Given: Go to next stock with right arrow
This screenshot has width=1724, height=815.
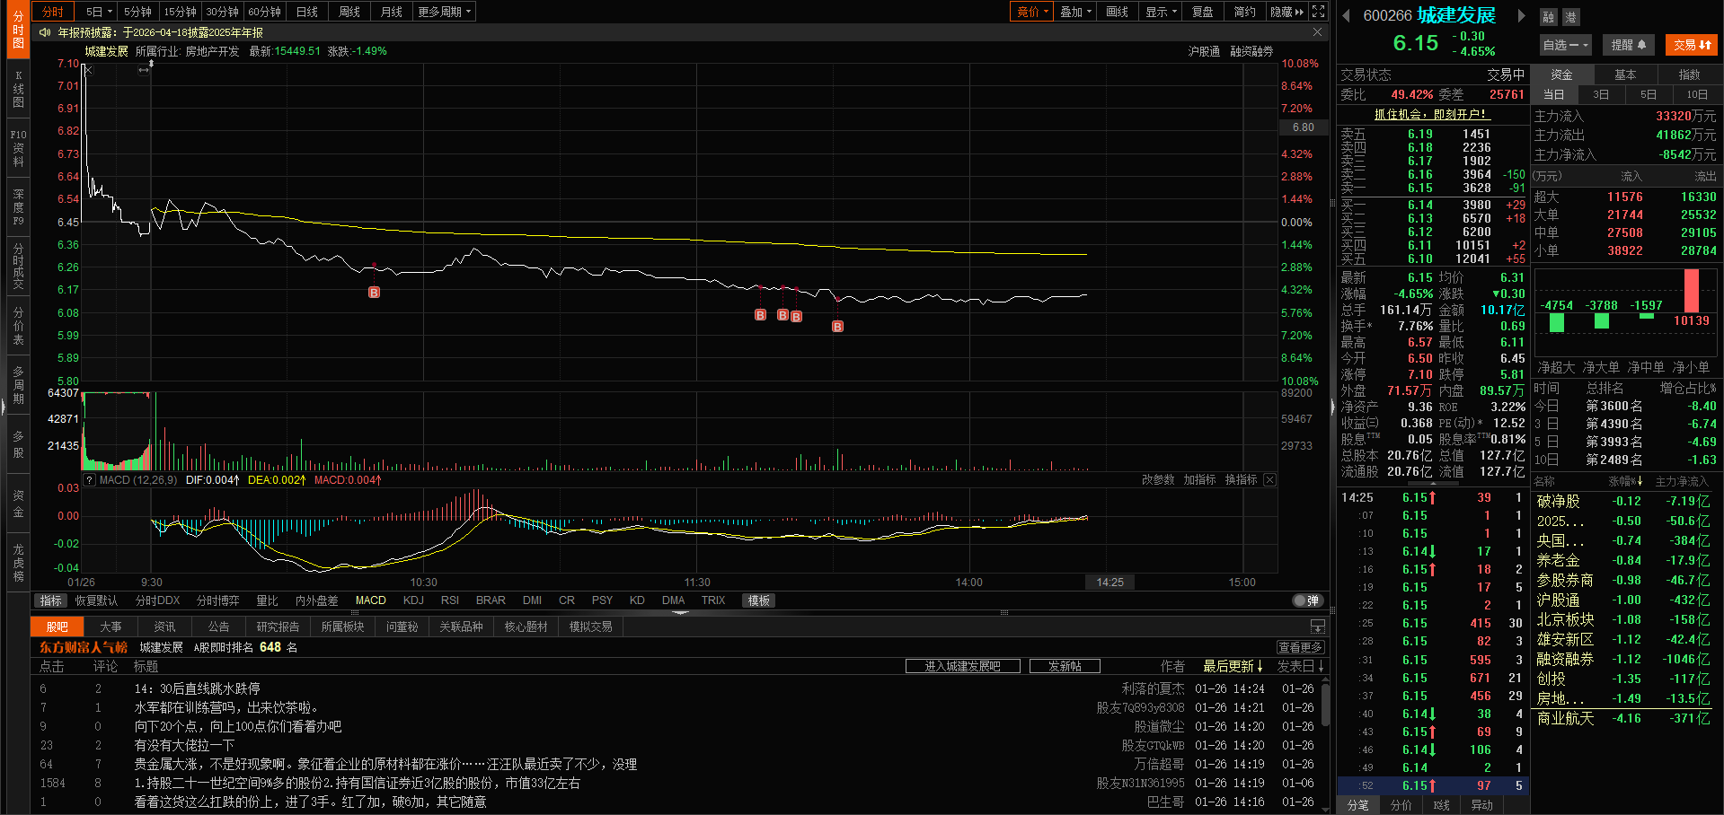Looking at the screenshot, I should (x=1521, y=15).
